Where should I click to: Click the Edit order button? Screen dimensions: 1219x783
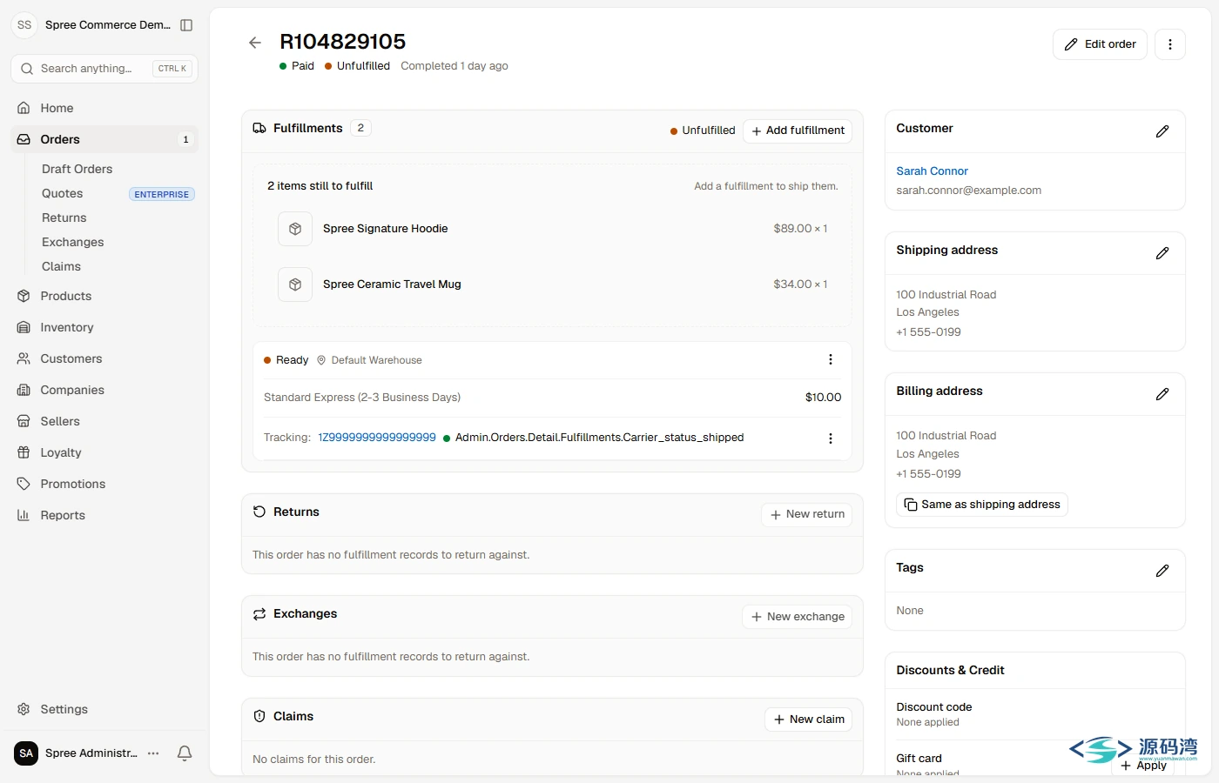[1100, 44]
